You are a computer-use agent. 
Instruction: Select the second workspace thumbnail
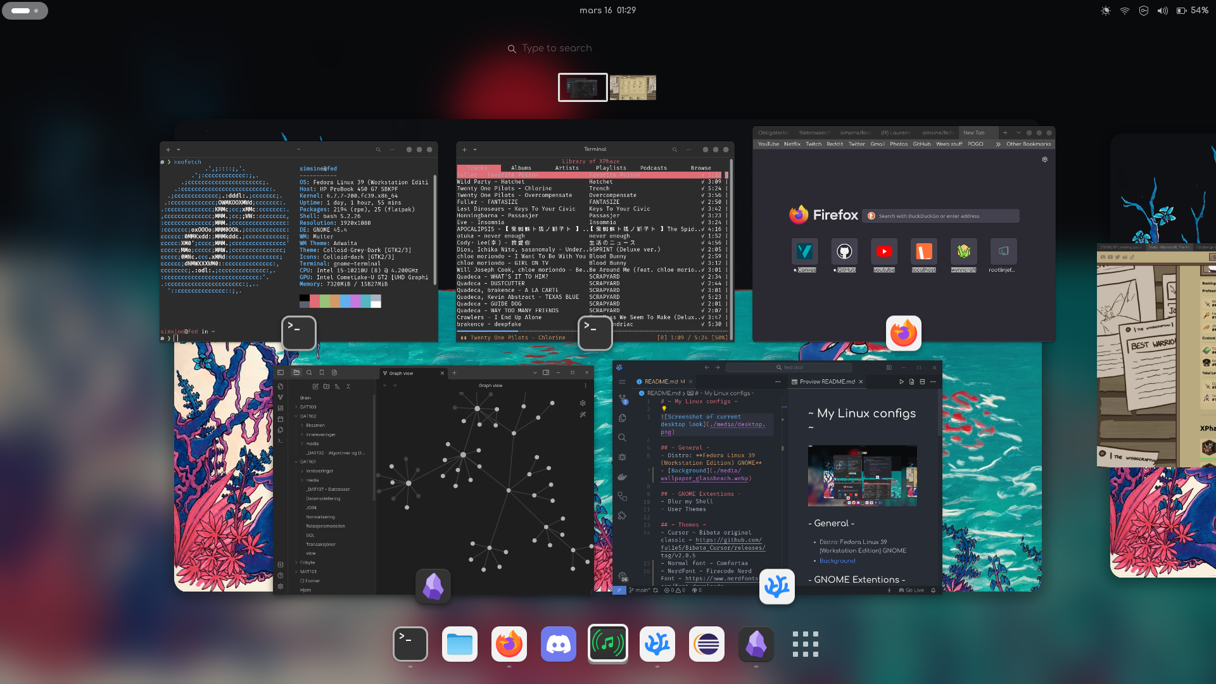click(x=633, y=87)
